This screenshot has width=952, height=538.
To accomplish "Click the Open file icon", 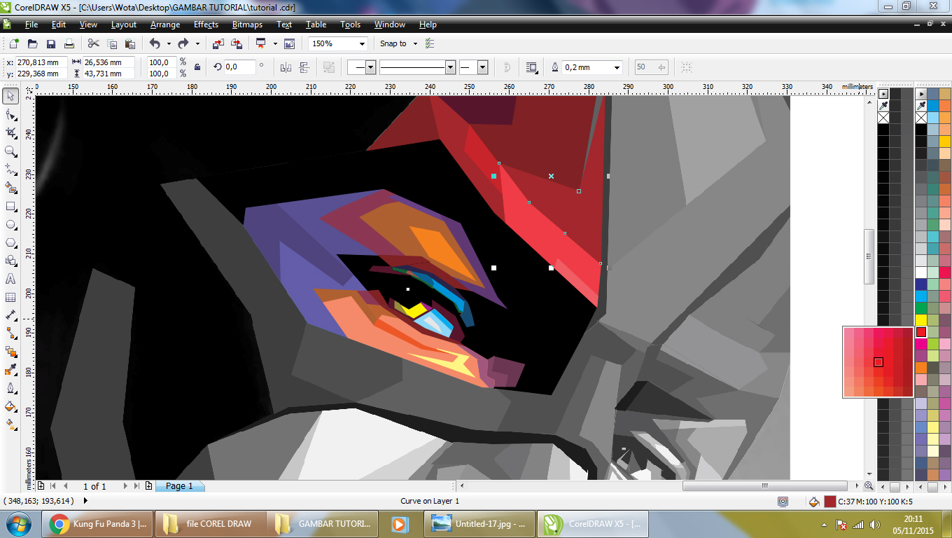I will pyautogui.click(x=33, y=43).
